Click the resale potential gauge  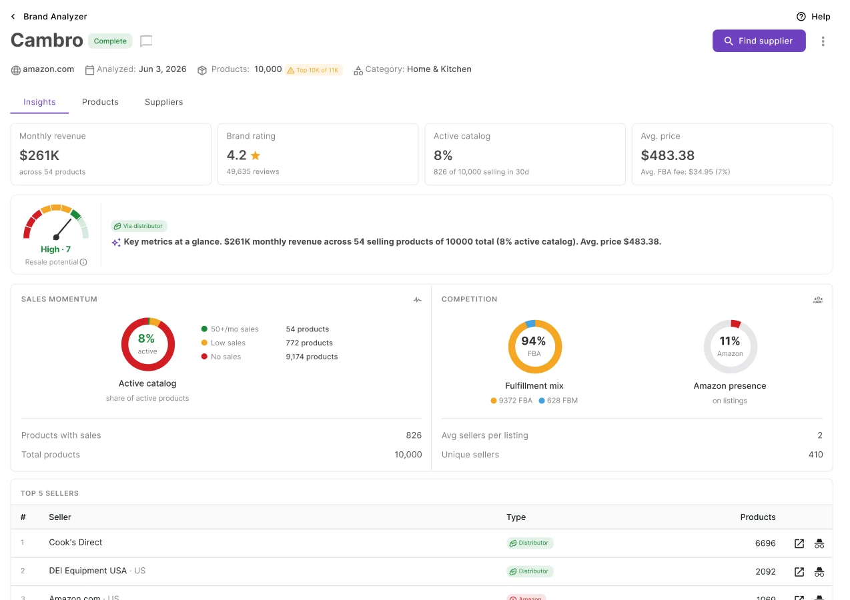tap(56, 223)
